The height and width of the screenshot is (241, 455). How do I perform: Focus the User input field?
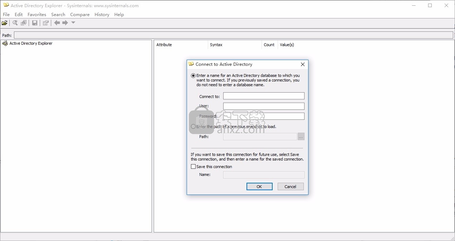point(264,106)
